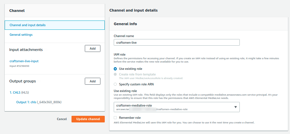Click Add next to Output groups
The height and width of the screenshot is (134, 290).
tap(92, 81)
